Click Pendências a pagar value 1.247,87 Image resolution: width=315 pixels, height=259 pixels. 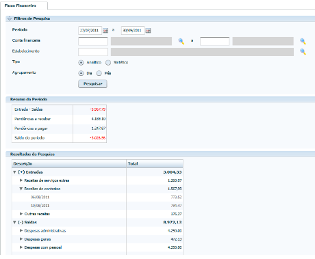pyautogui.click(x=99, y=128)
